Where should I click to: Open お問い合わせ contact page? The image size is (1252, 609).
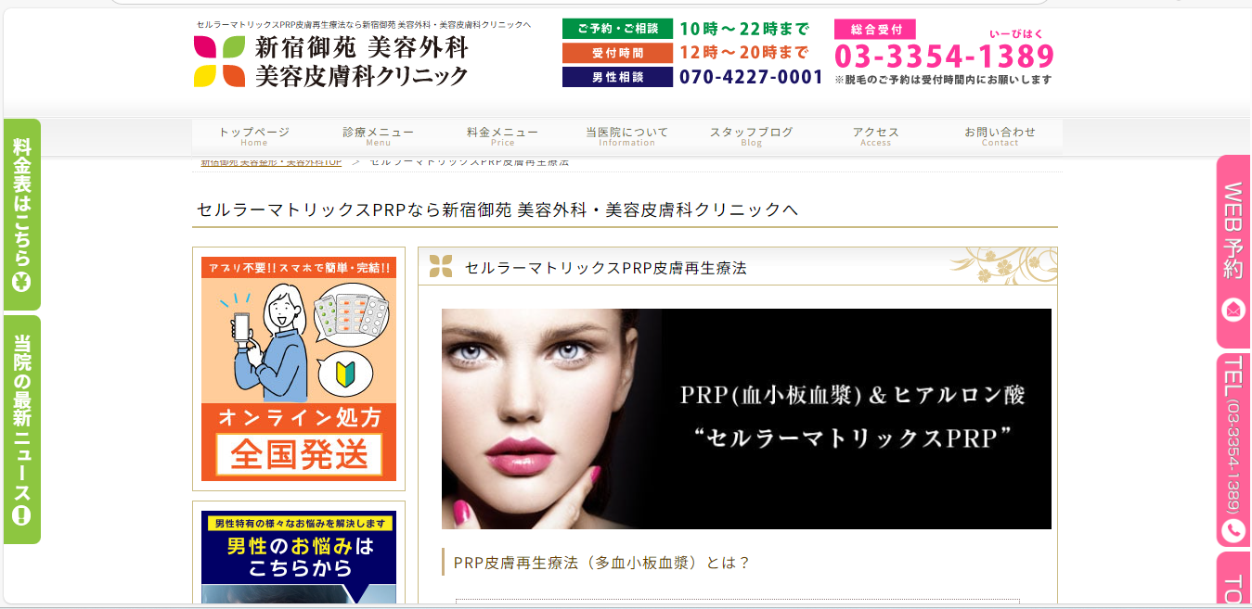pos(1000,135)
